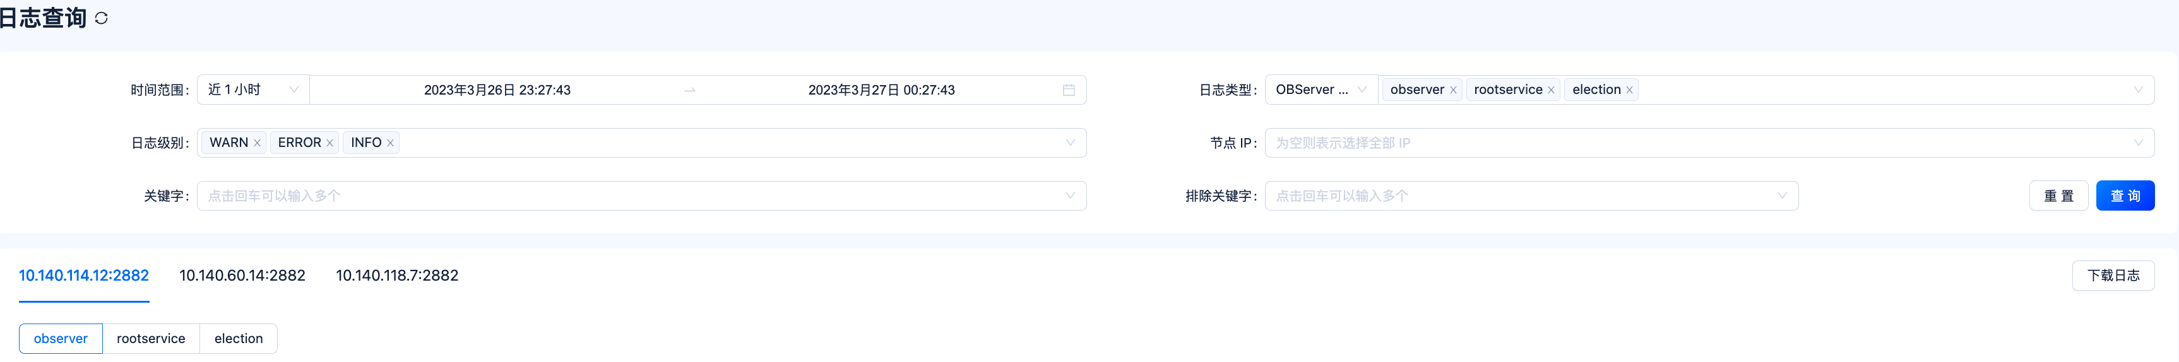Click the refresh icon beside 日志查询 title
Image resolution: width=2179 pixels, height=362 pixels.
tap(102, 18)
